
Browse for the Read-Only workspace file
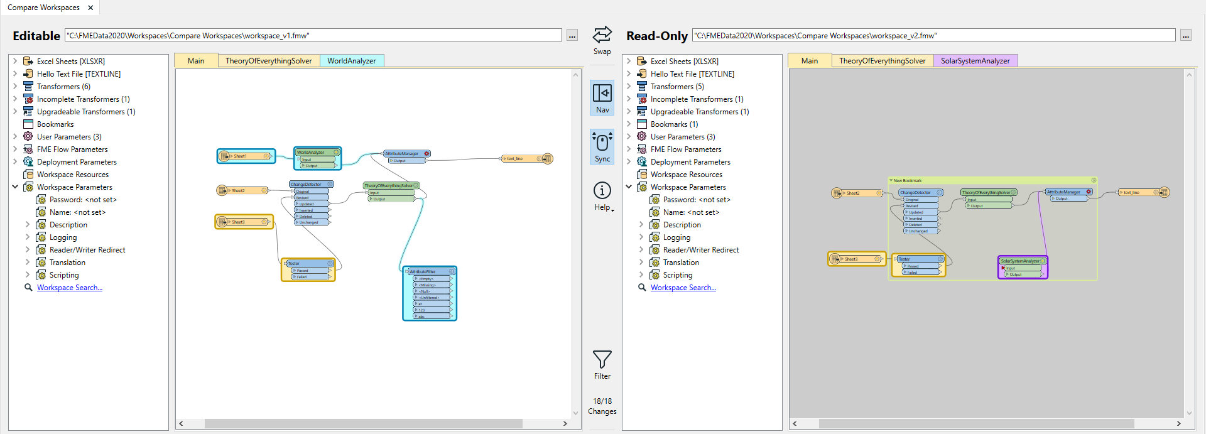1185,36
